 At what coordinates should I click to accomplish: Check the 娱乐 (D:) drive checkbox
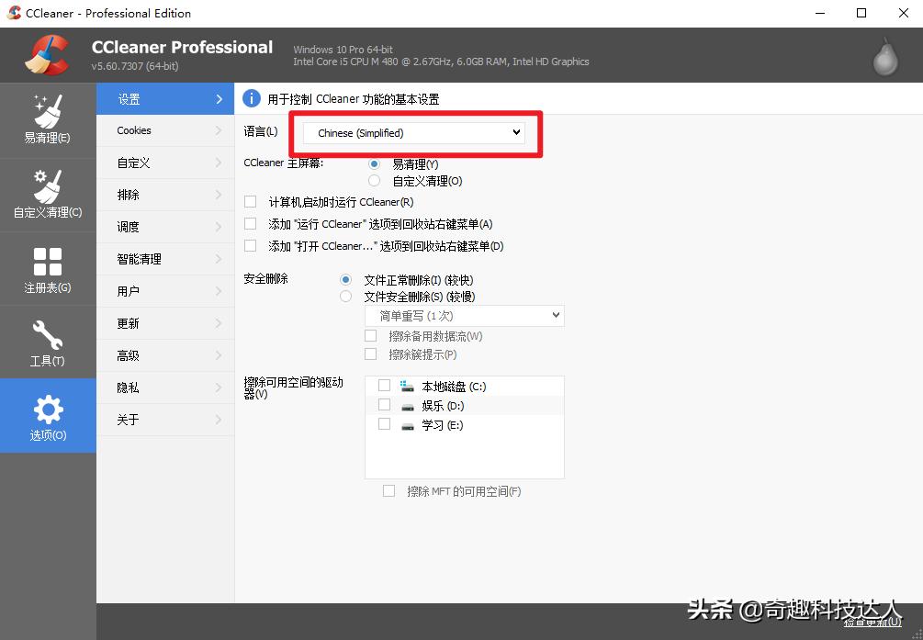(384, 405)
